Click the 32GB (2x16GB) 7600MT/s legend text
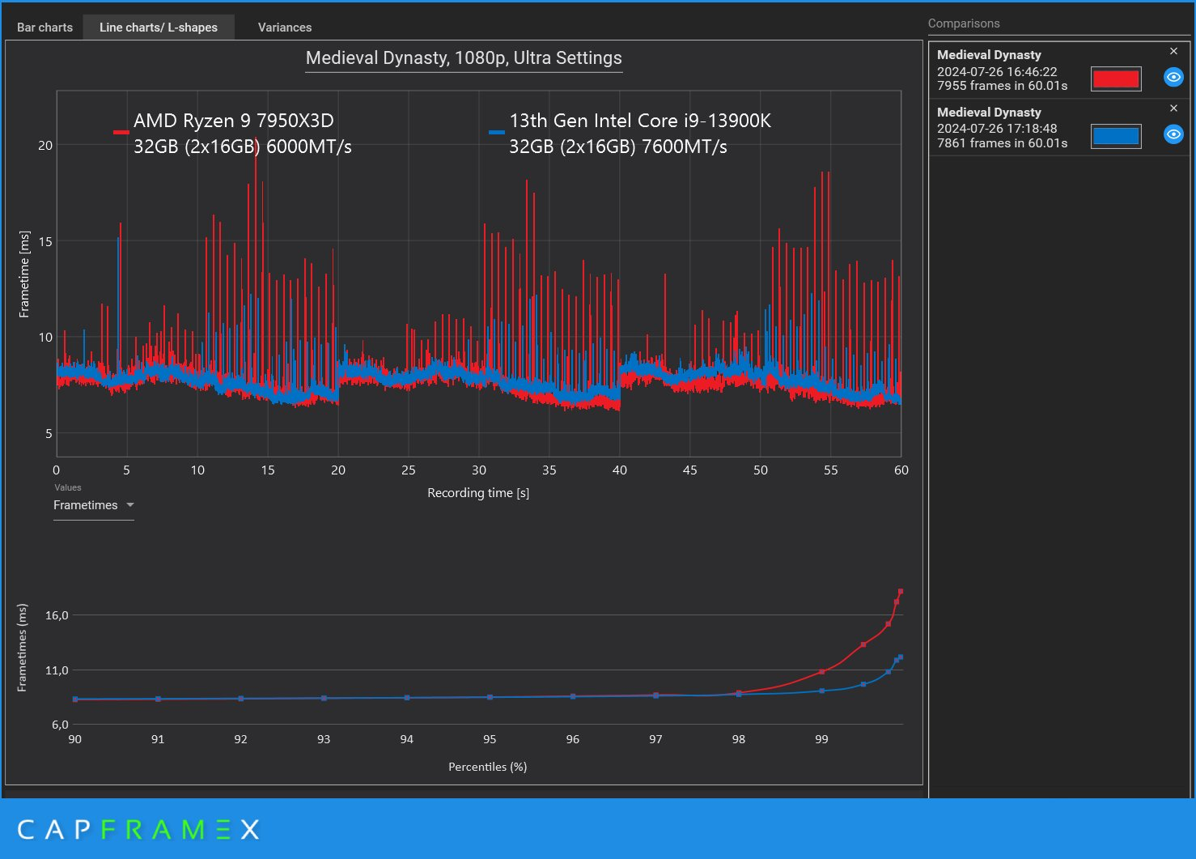 tap(618, 147)
